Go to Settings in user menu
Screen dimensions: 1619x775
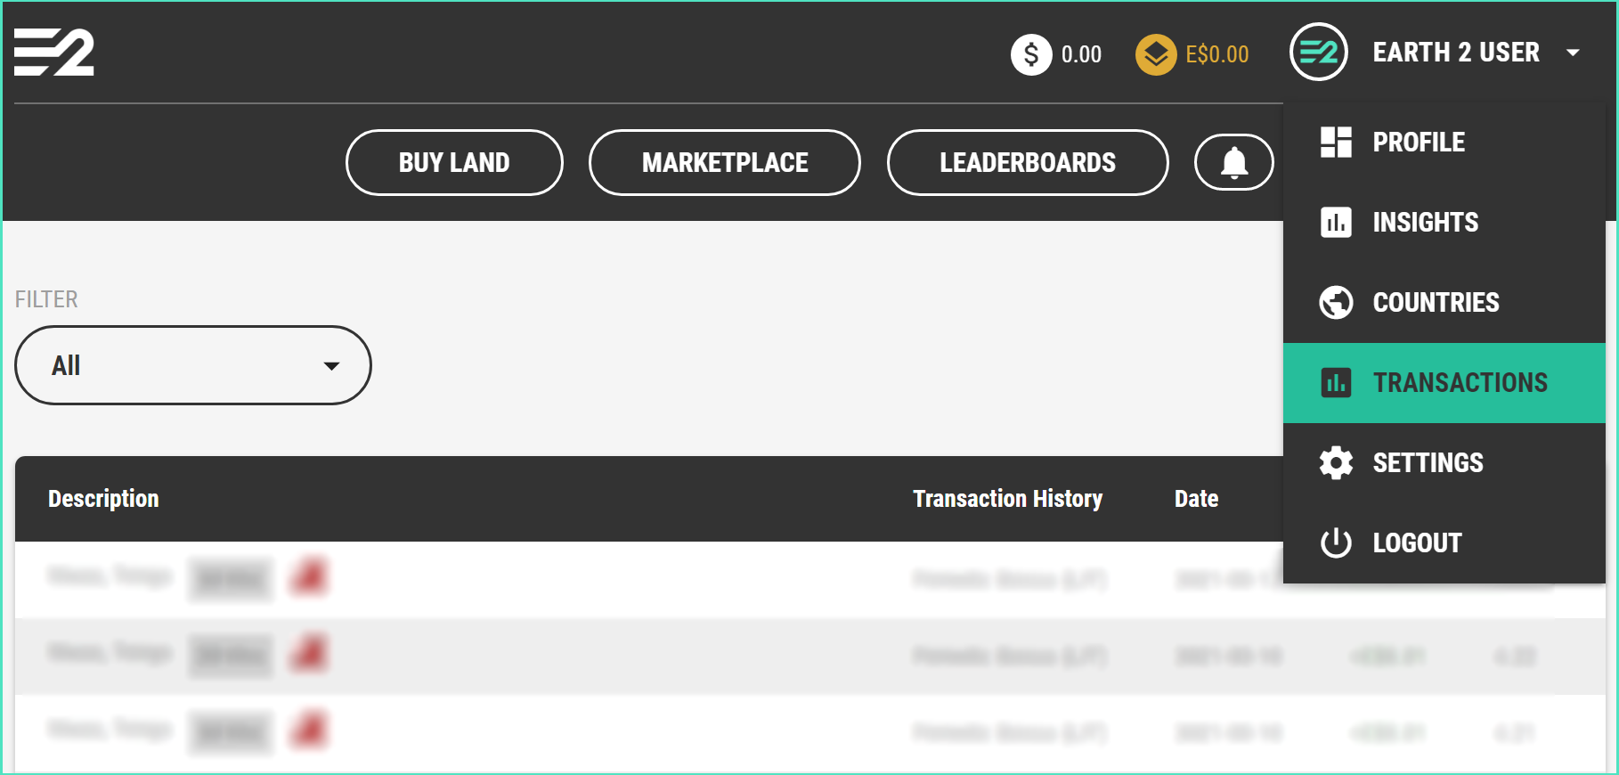[1444, 462]
